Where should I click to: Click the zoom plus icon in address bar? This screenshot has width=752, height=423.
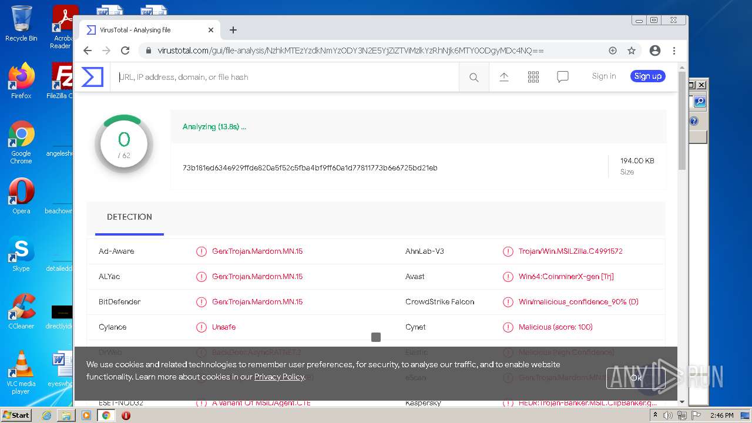point(613,51)
